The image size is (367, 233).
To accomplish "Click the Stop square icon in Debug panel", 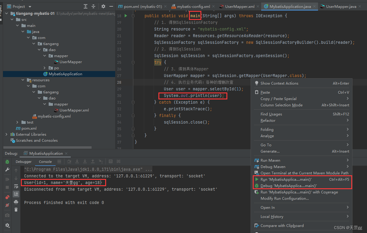I will click(7, 187).
